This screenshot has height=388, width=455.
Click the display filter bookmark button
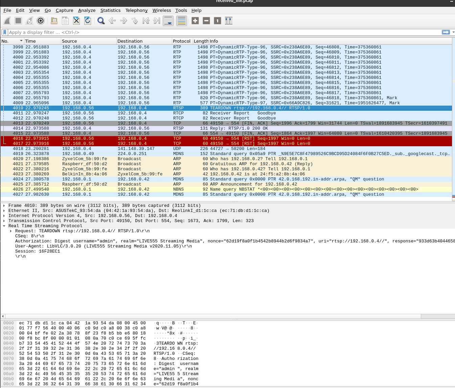[x=5, y=32]
